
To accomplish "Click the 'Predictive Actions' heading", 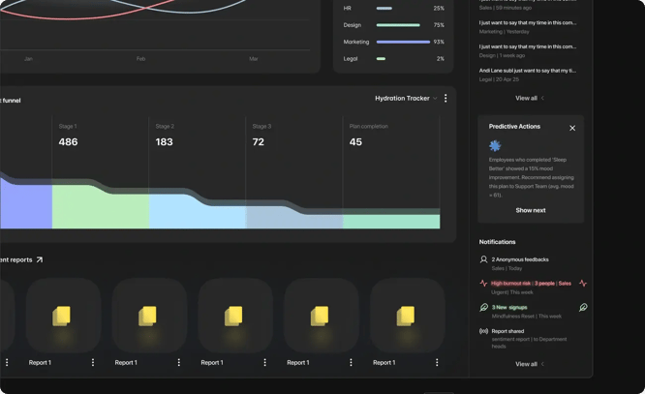I will pos(514,126).
